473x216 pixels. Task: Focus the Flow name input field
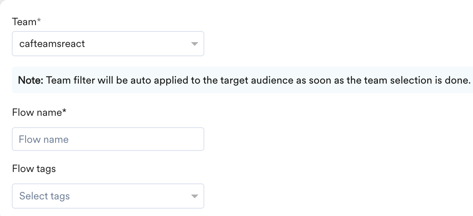(x=108, y=139)
